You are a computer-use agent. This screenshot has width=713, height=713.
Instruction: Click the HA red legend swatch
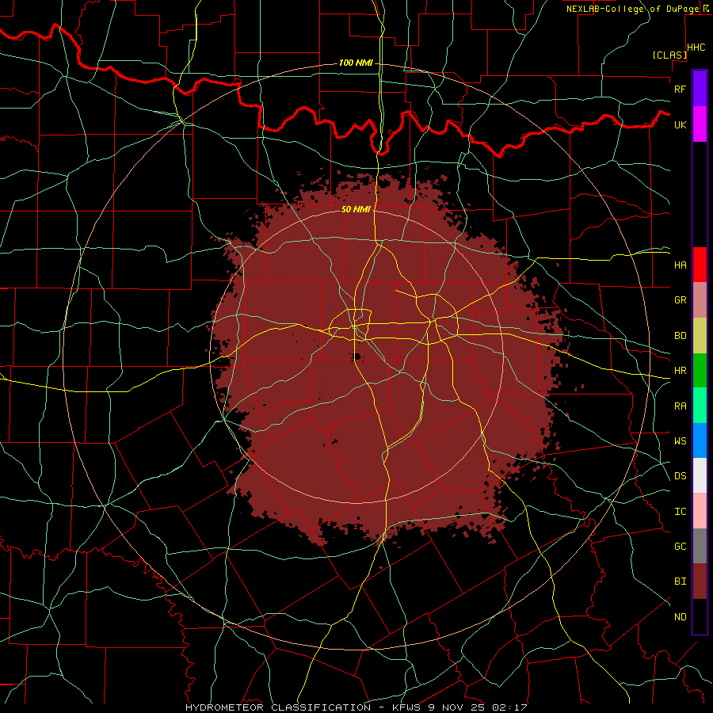[700, 265]
